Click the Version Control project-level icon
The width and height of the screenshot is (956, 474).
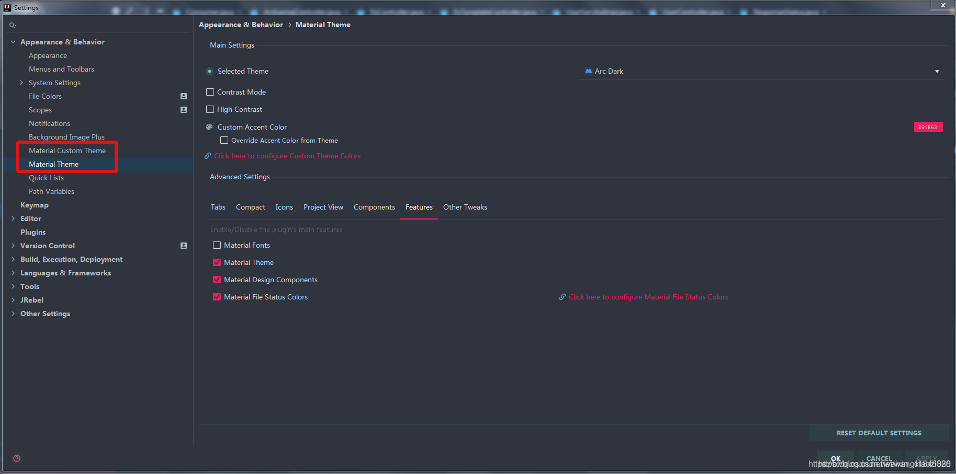click(x=184, y=246)
